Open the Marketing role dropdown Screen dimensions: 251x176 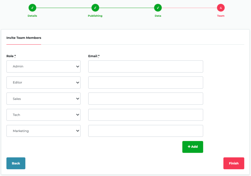[43, 131]
